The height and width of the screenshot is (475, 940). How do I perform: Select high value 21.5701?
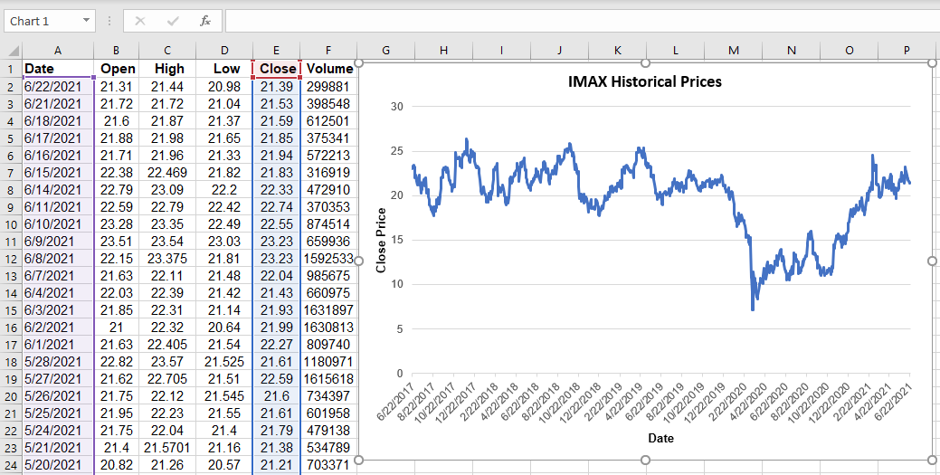[x=167, y=448]
